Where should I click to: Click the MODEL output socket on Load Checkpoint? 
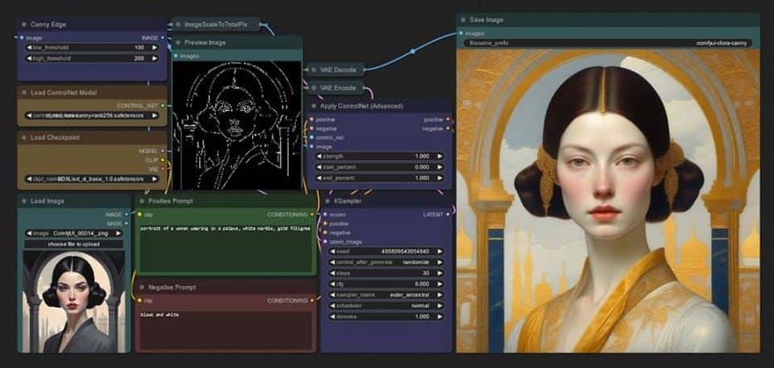coord(162,151)
